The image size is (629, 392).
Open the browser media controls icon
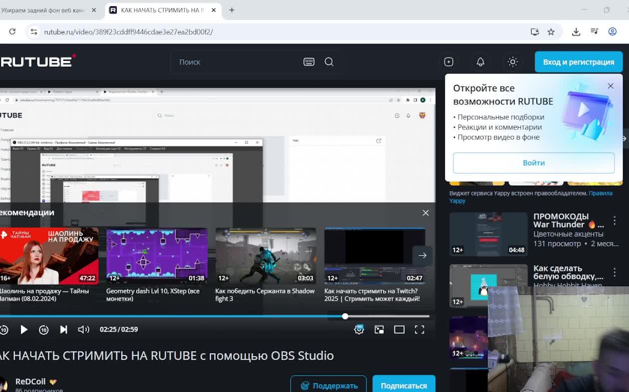pos(594,31)
